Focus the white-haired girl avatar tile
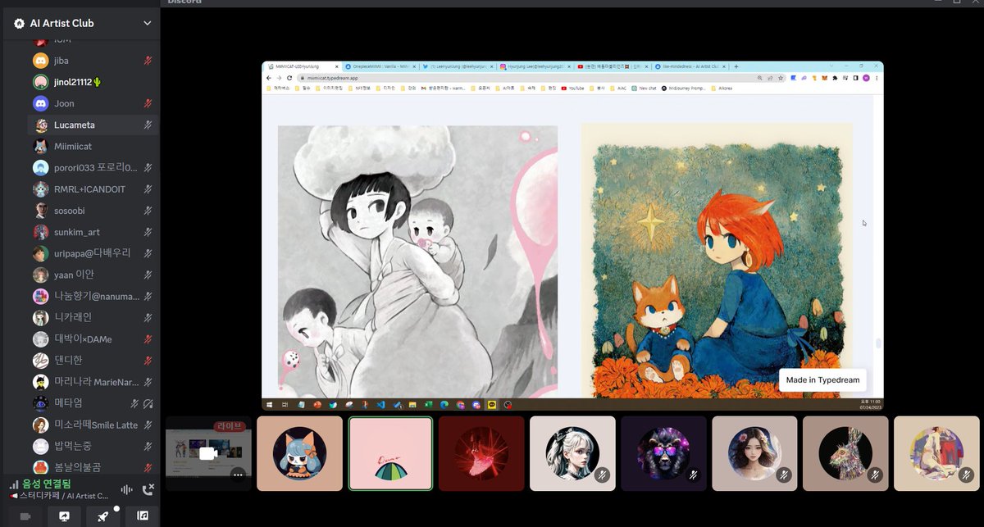The image size is (984, 527). coord(572,453)
